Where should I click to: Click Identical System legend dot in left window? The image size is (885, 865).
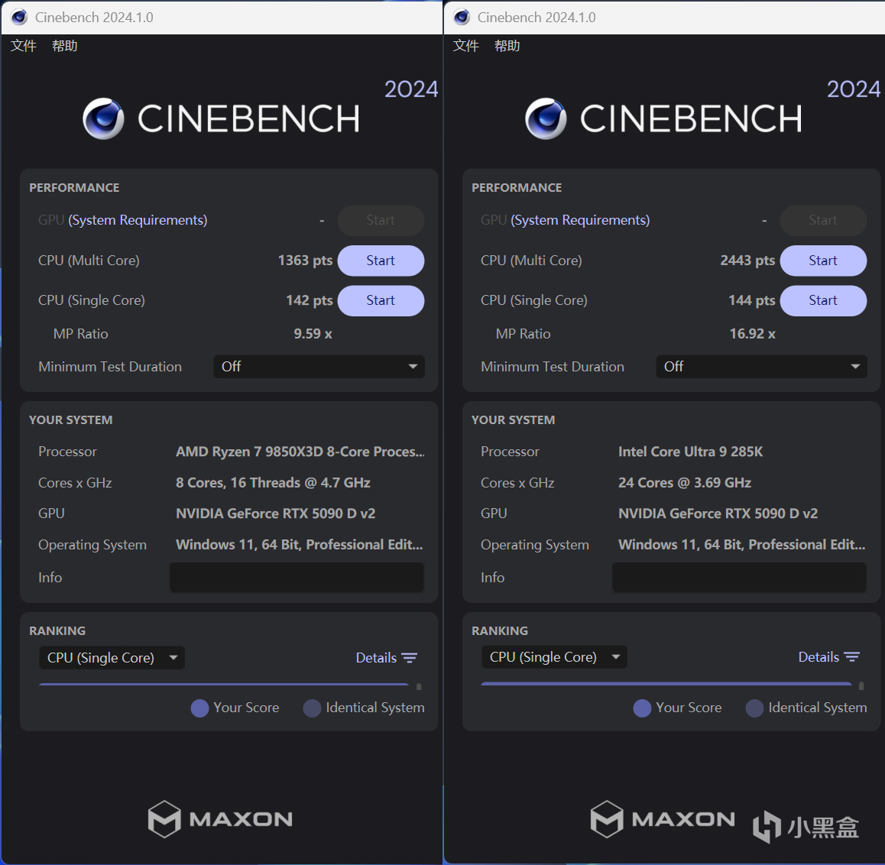click(312, 708)
